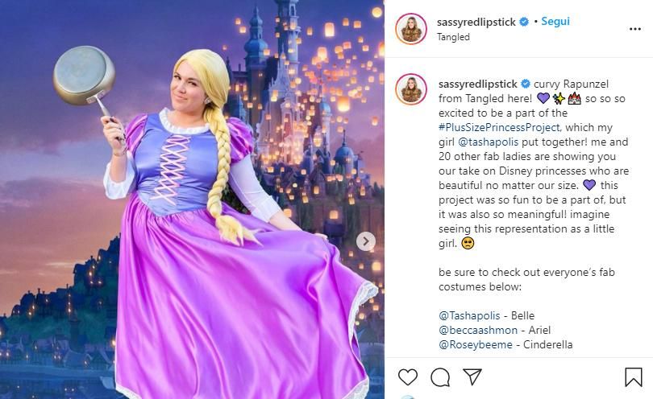Click sassyredlipstick username in header
The image size is (653, 399).
[x=476, y=22]
